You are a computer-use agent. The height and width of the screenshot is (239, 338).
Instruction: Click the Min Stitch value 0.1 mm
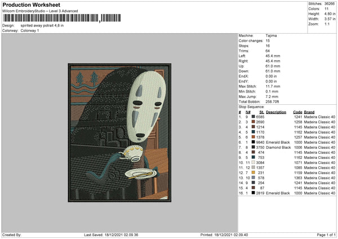click(x=272, y=91)
